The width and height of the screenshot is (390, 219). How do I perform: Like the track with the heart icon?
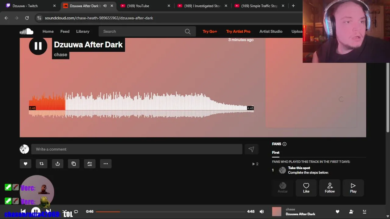(26, 164)
